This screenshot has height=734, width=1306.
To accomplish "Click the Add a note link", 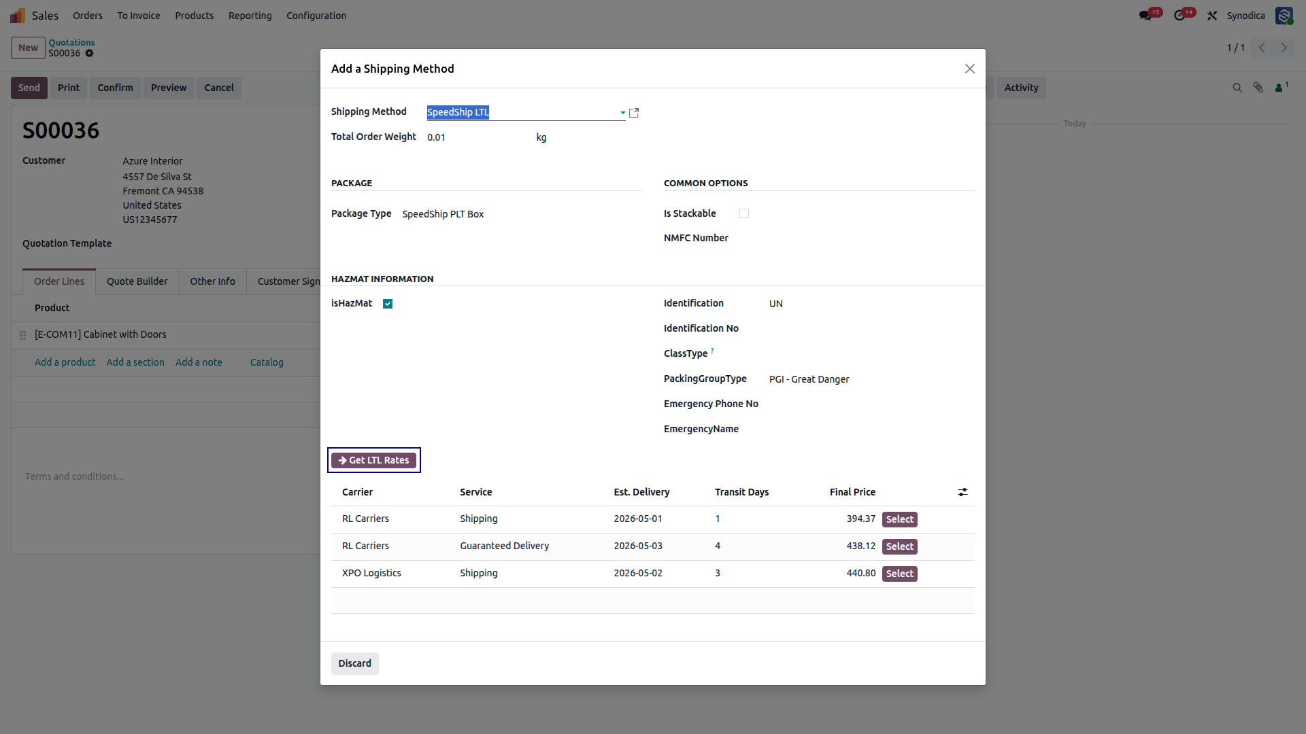I will click(x=199, y=362).
